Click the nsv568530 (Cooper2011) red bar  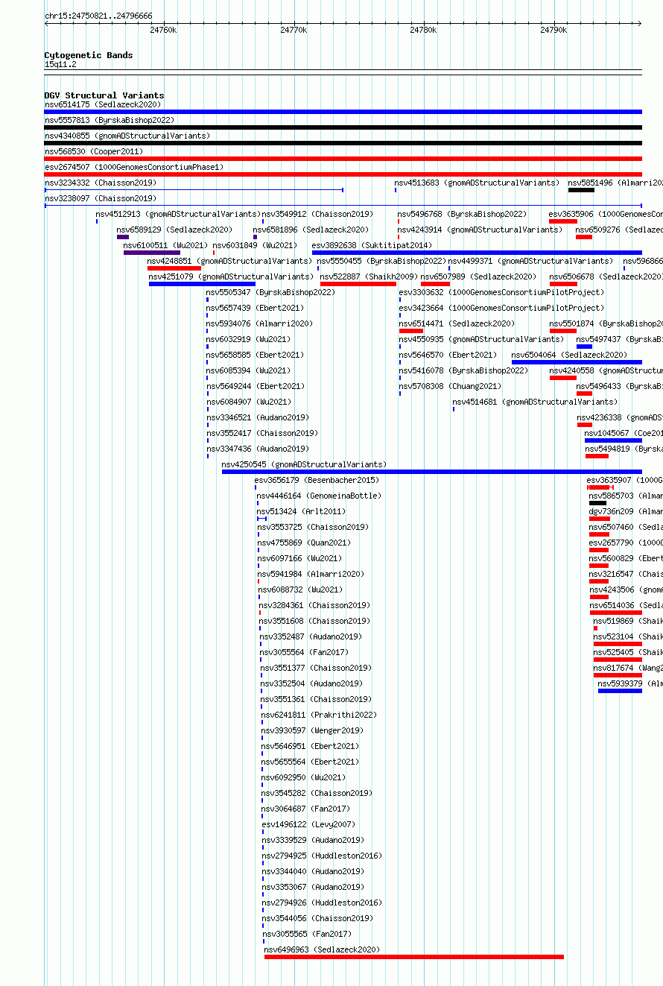click(343, 159)
